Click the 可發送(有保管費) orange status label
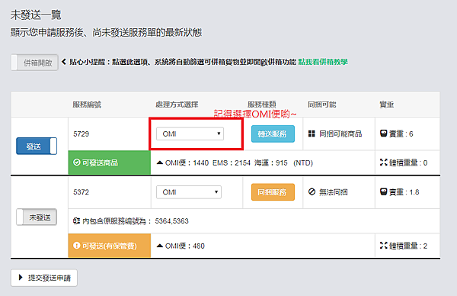Viewport: 457px width, 296px height. pos(109,246)
